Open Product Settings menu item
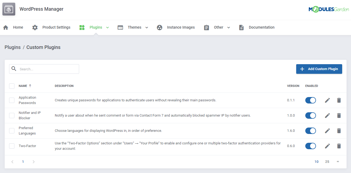Screen dimensions: 351x173 pos(56,27)
